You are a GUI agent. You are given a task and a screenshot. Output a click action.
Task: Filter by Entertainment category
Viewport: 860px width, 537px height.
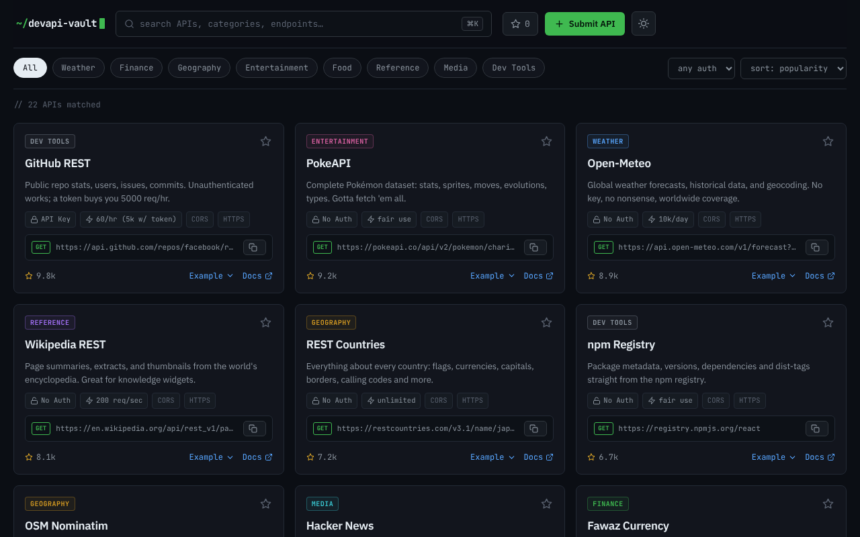click(x=277, y=68)
